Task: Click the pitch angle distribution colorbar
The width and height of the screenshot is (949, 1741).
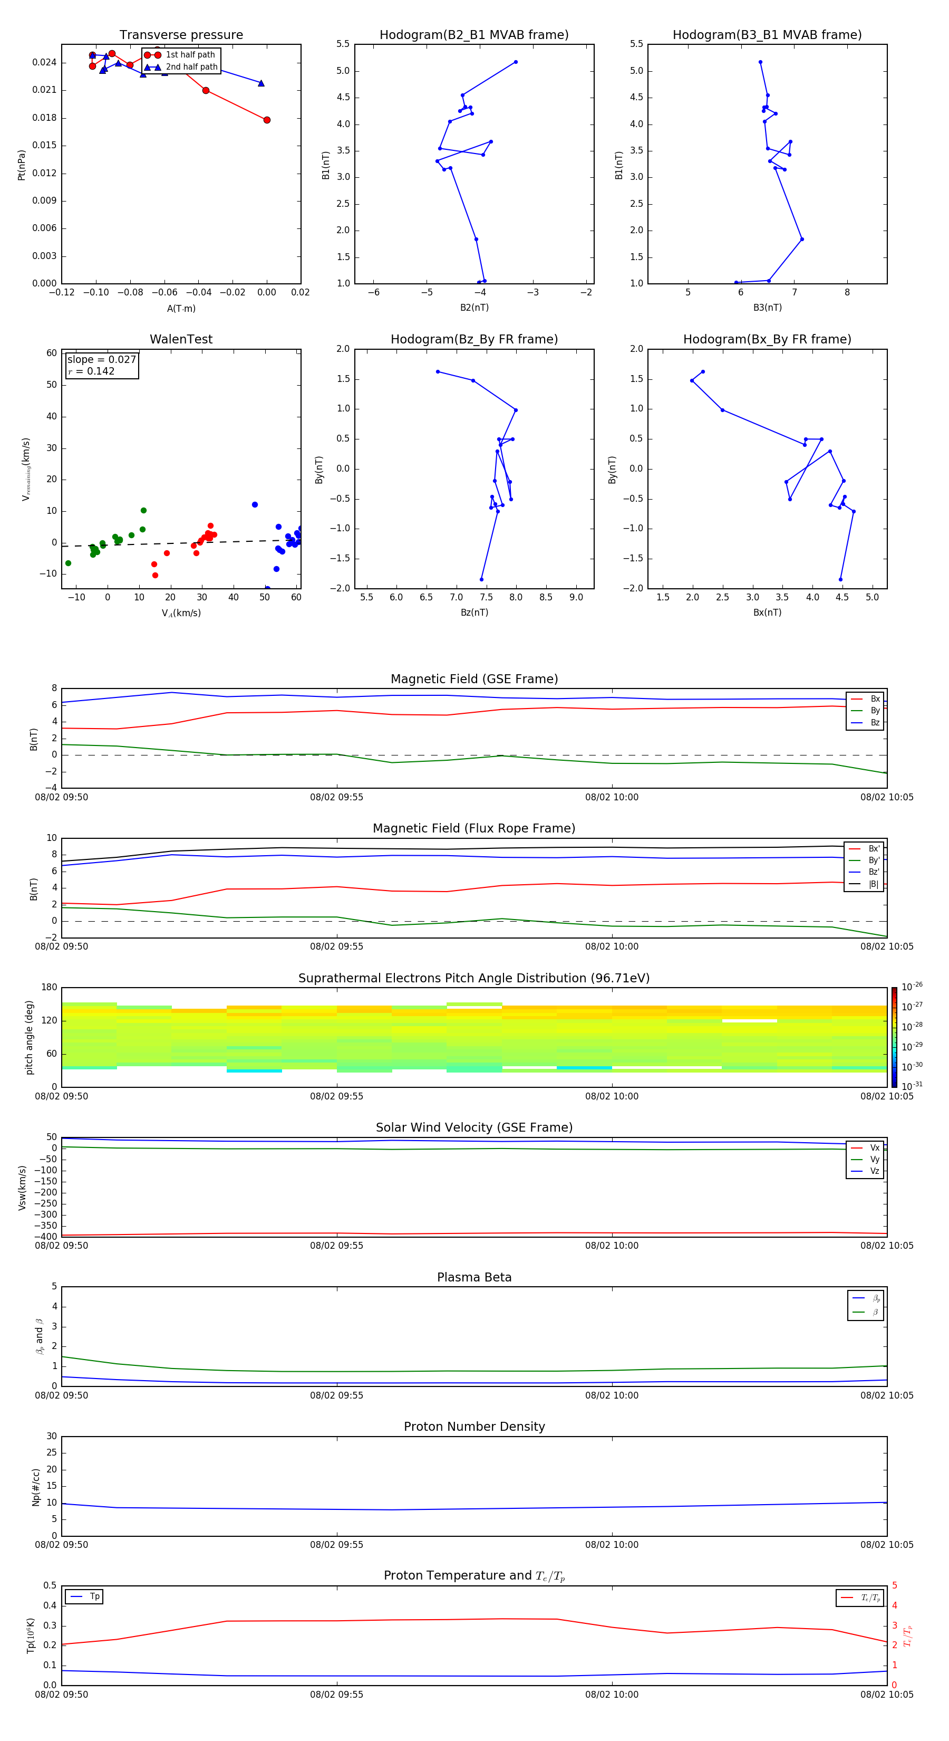Action: tap(894, 1037)
